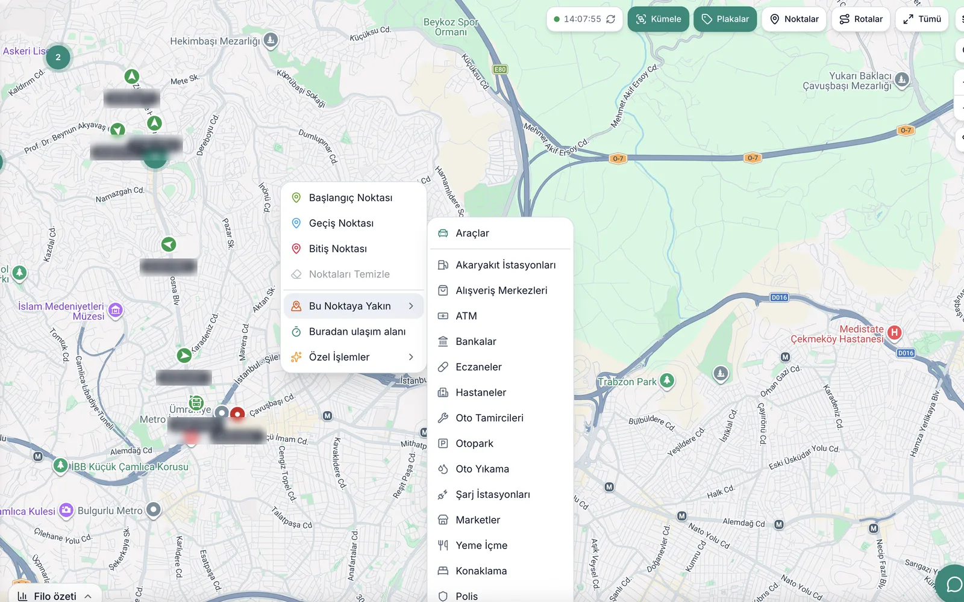Screen dimensions: 964x602
Task: Click the Yeme İçme utensils icon
Action: click(x=443, y=545)
